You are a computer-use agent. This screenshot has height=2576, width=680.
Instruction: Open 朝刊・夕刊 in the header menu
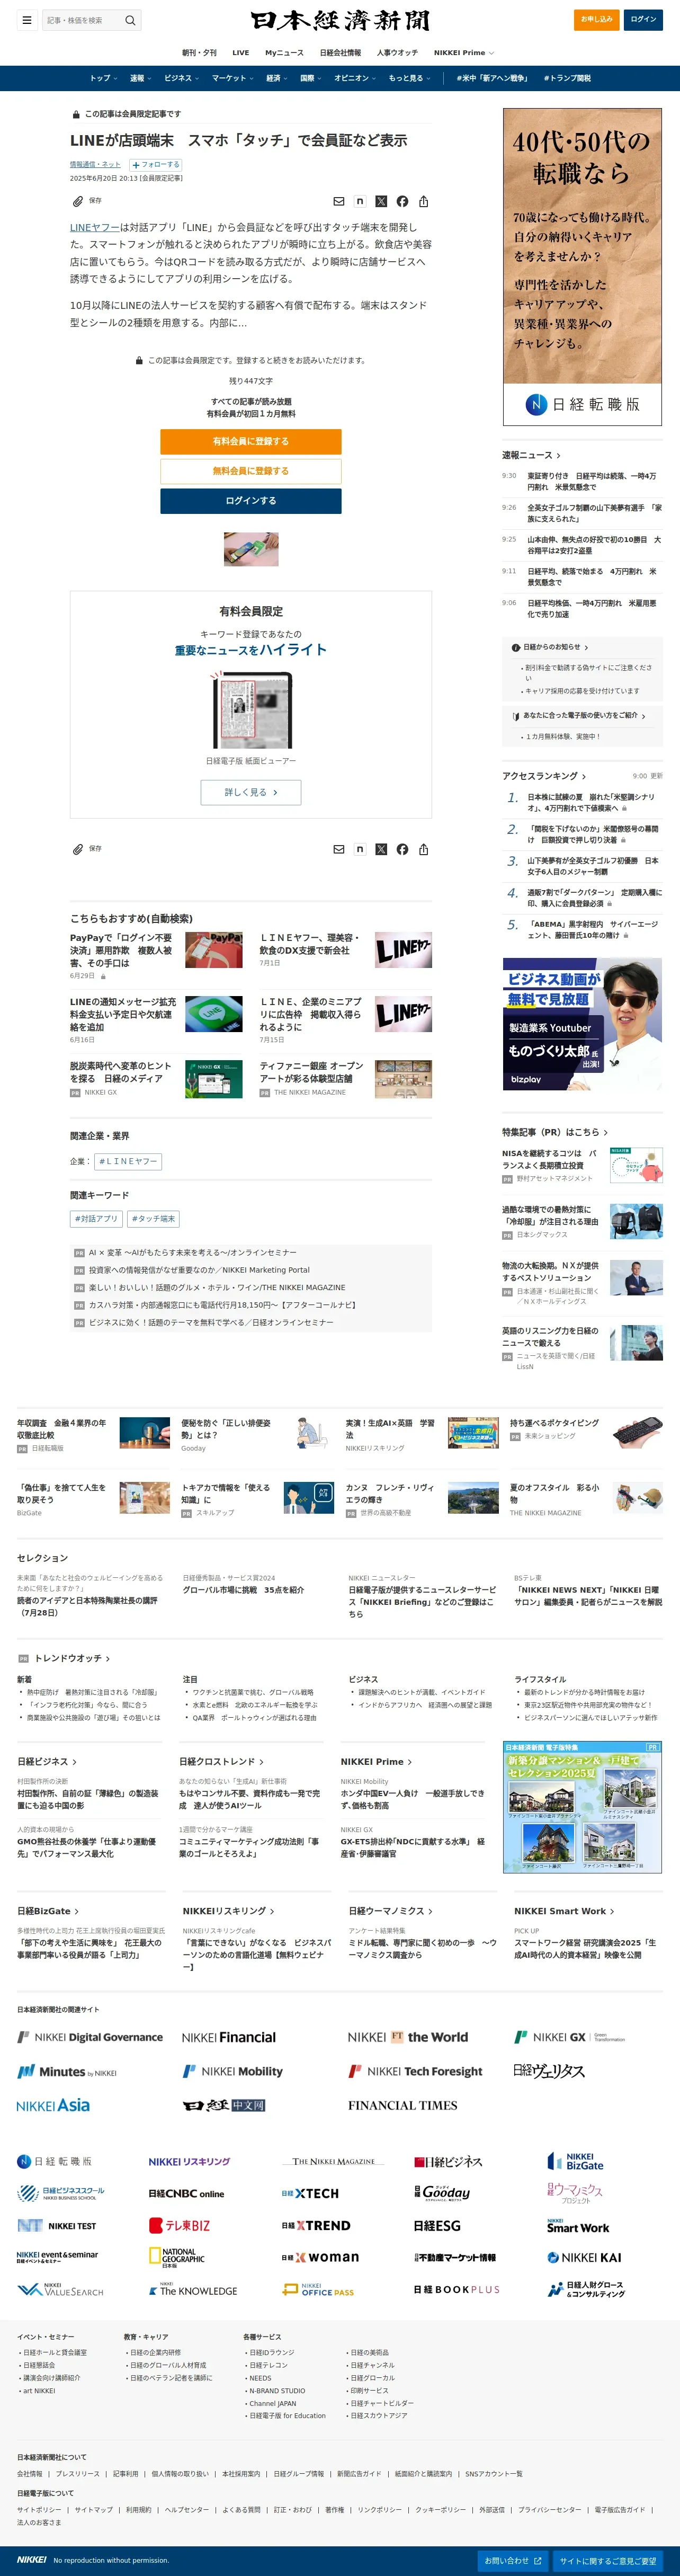point(199,53)
